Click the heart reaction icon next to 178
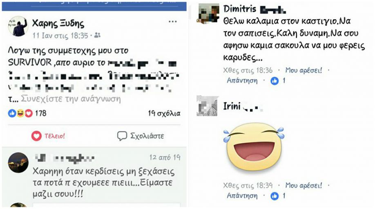 [x=29, y=113]
